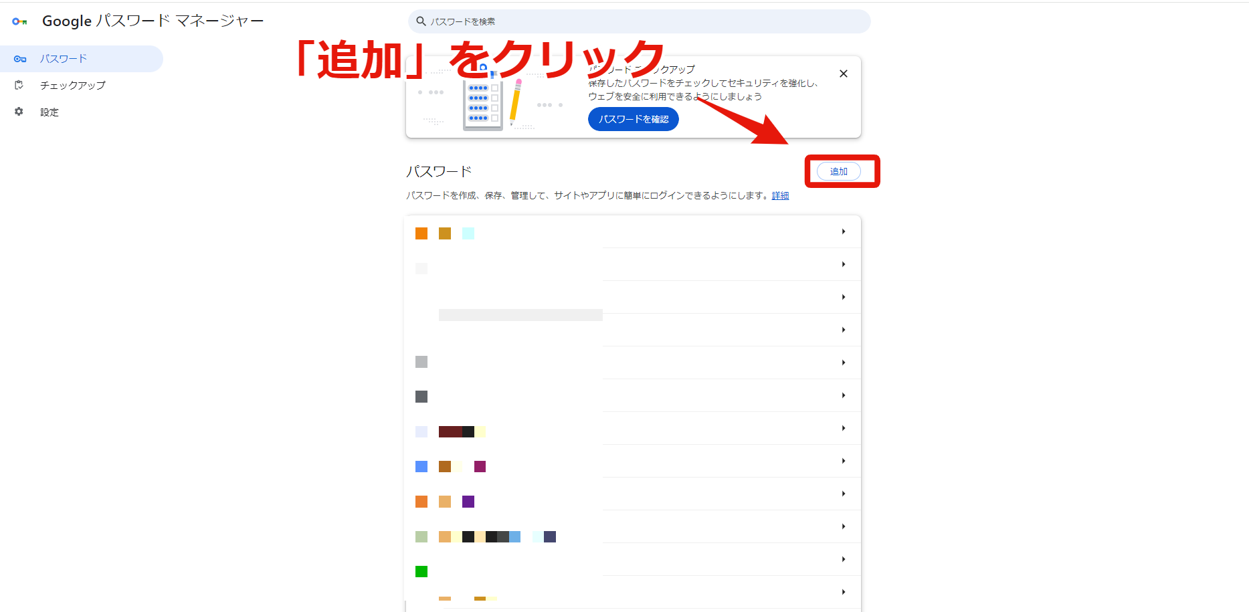
Task: Open the entry with the bright green favicon
Action: pyautogui.click(x=633, y=559)
